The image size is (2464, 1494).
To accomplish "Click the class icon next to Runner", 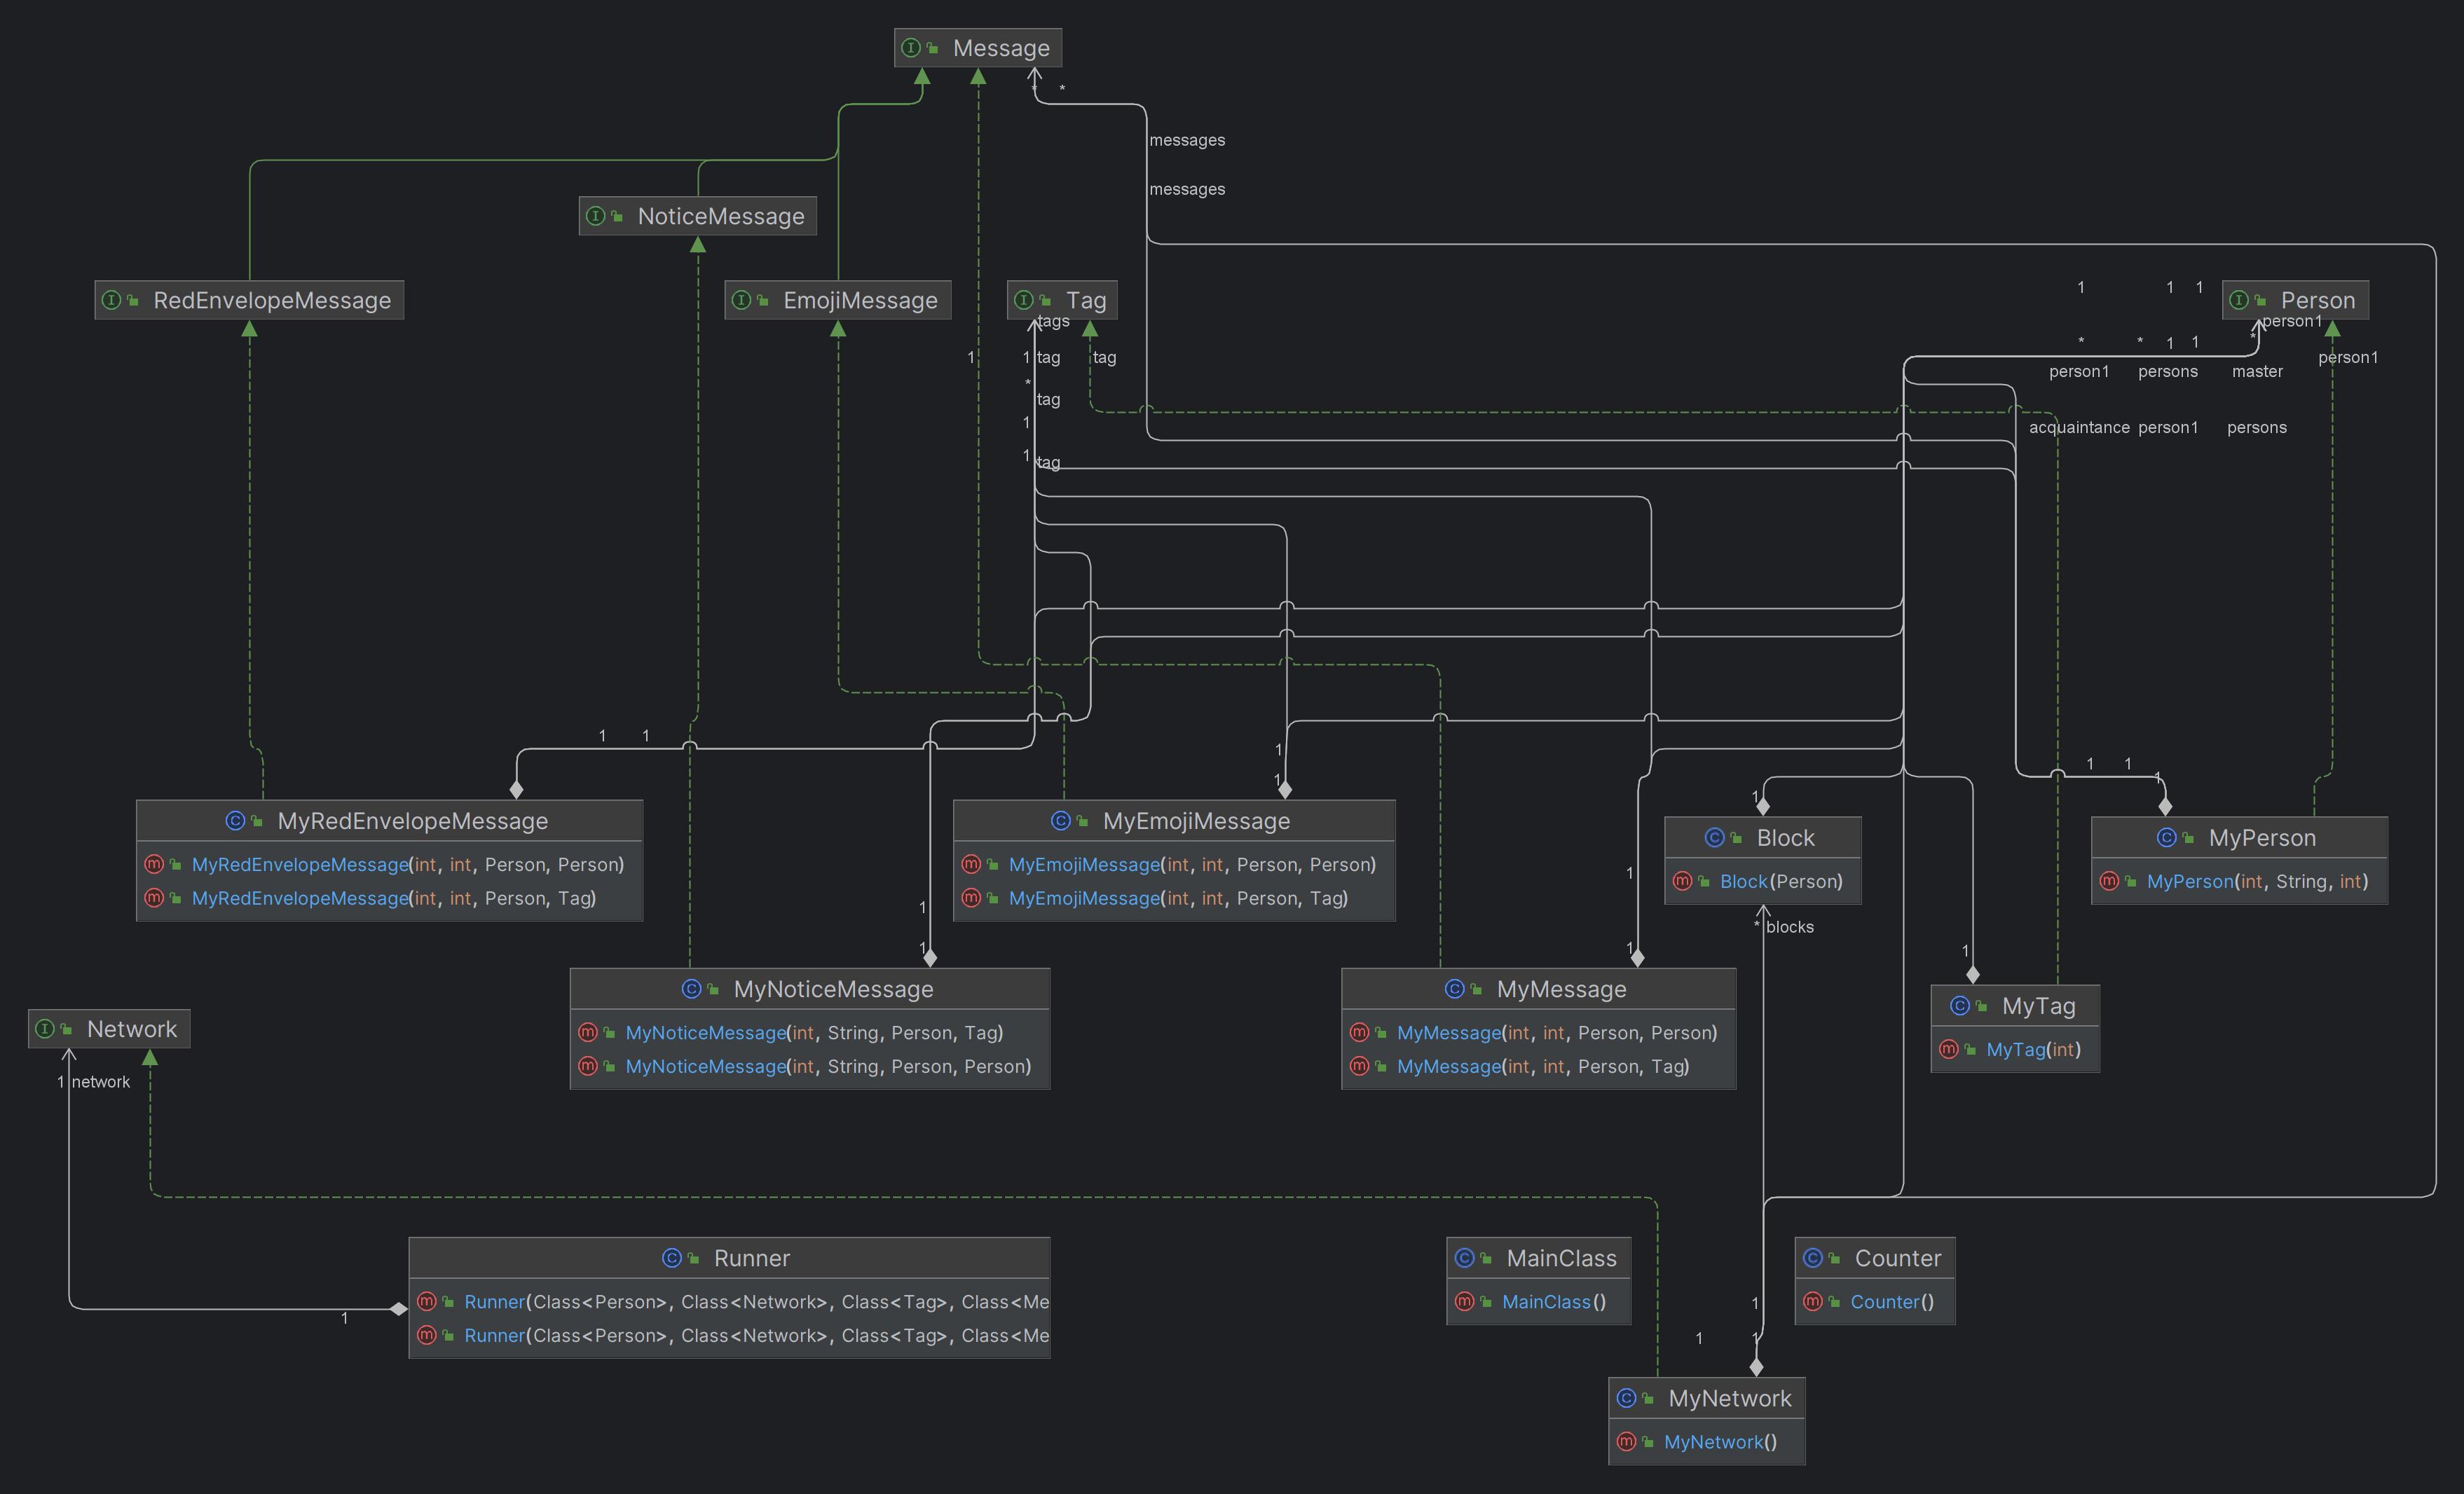I will pyautogui.click(x=672, y=1258).
